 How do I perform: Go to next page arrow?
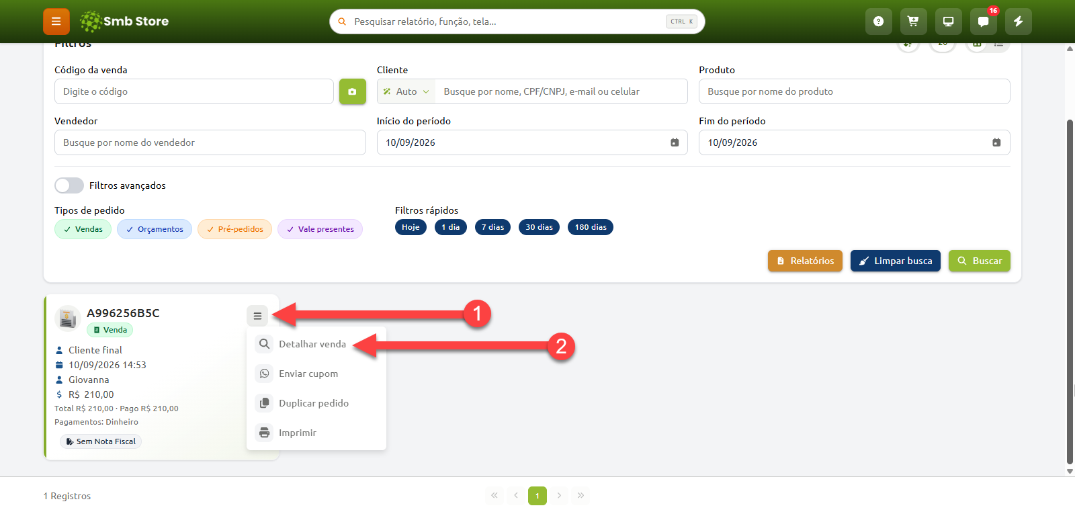click(559, 496)
